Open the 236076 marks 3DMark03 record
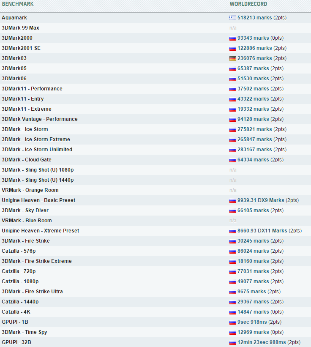Viewport: 311px width, 347px height. pos(254,58)
